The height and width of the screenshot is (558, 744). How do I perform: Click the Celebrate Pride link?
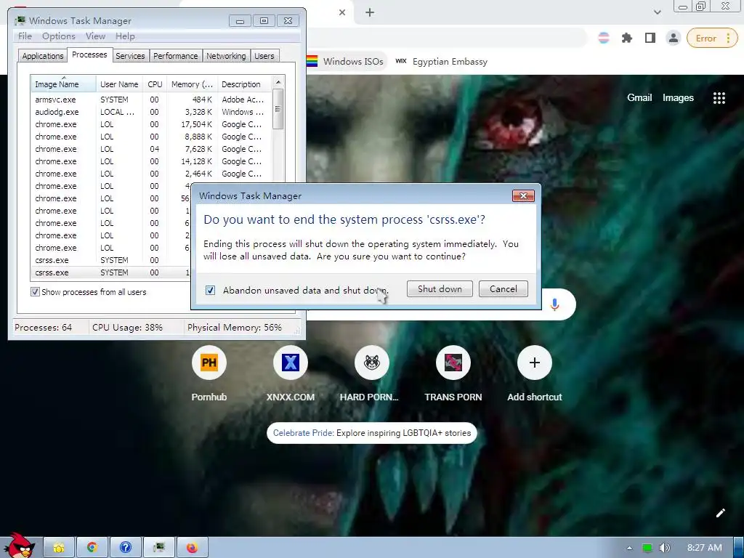(x=371, y=433)
